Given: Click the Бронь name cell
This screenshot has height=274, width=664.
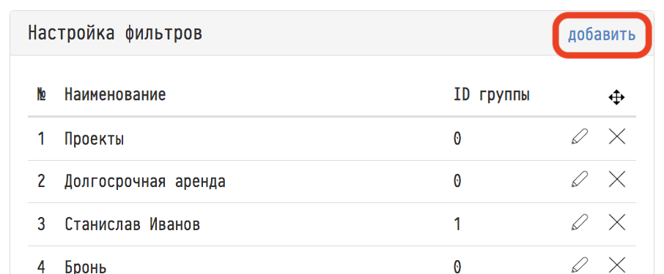Looking at the screenshot, I should [x=85, y=267].
